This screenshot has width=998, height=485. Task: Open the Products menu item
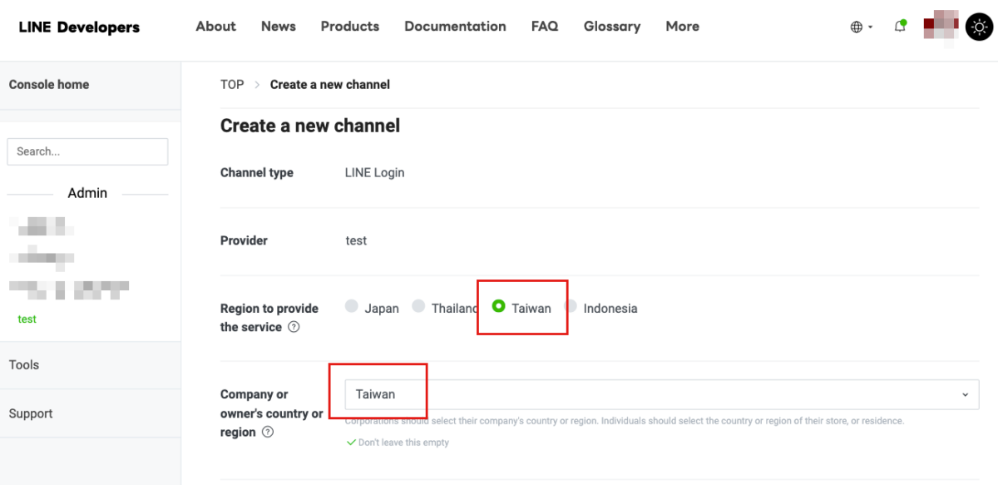click(349, 27)
